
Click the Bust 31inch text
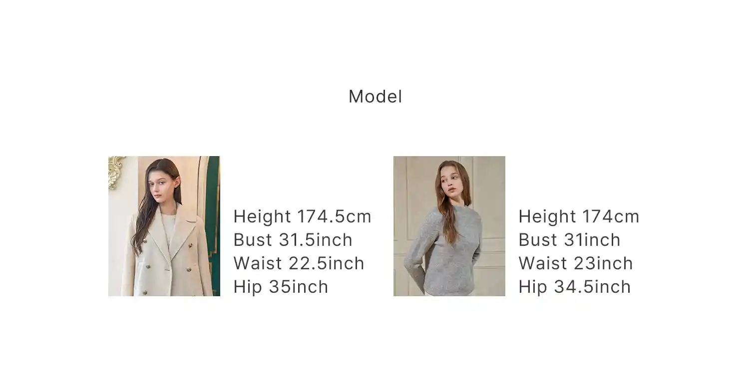570,240
